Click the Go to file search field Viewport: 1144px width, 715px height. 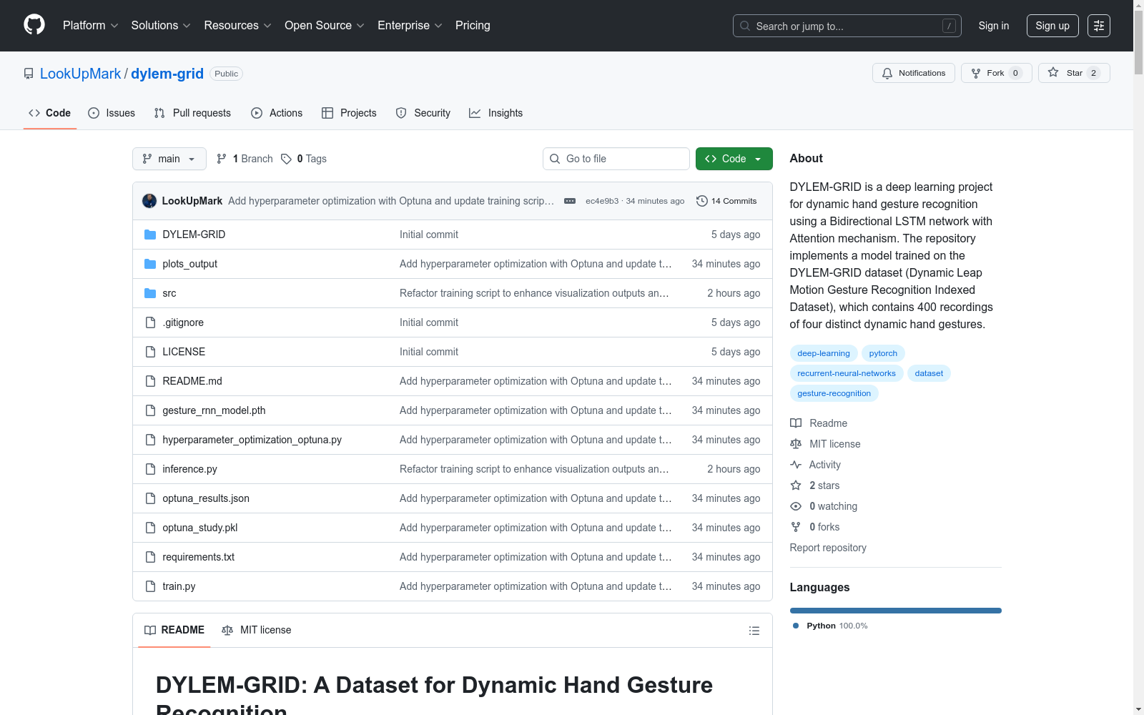(616, 159)
